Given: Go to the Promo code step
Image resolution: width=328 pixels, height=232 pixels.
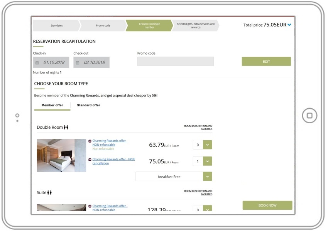Looking at the screenshot, I should pyautogui.click(x=103, y=26).
